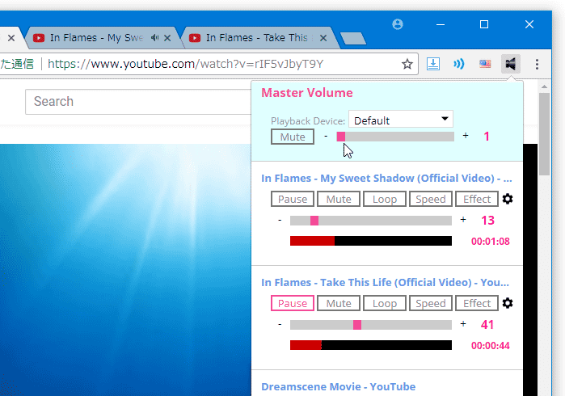Close the leftmost partially visible tab
This screenshot has height=396, width=565.
point(11,38)
